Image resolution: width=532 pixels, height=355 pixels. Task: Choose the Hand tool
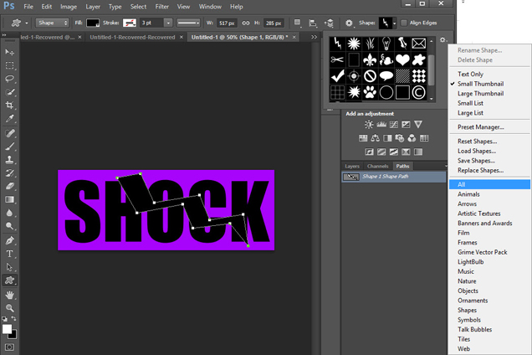[x=10, y=295]
